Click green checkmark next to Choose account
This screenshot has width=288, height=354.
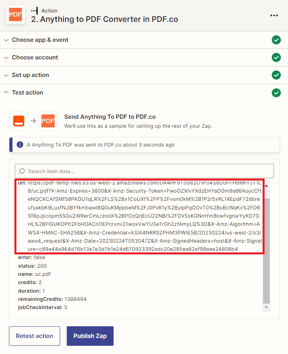tap(276, 57)
